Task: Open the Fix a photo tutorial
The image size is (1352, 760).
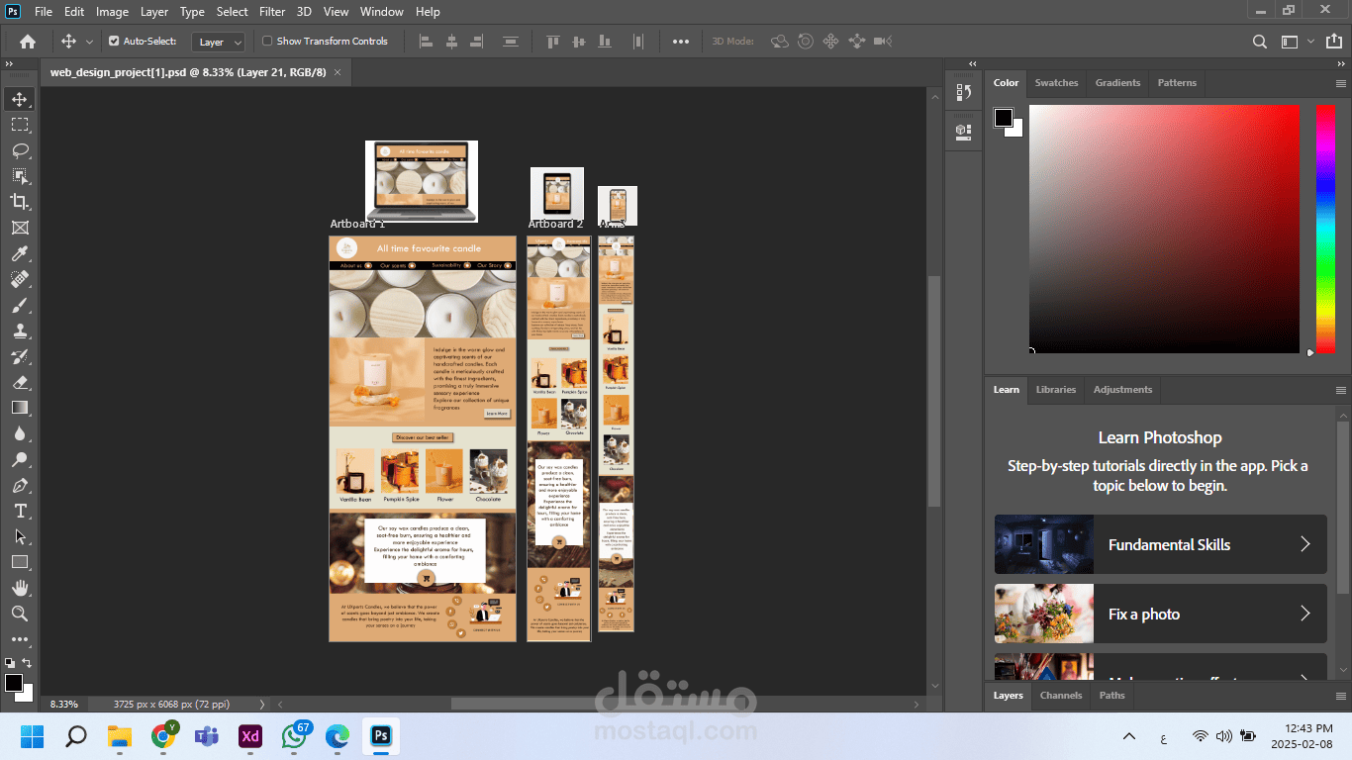Action: (x=1160, y=614)
